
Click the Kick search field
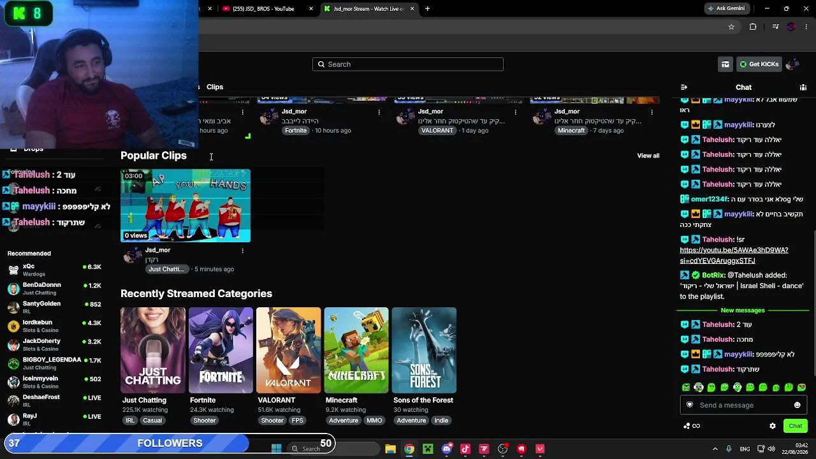click(408, 64)
